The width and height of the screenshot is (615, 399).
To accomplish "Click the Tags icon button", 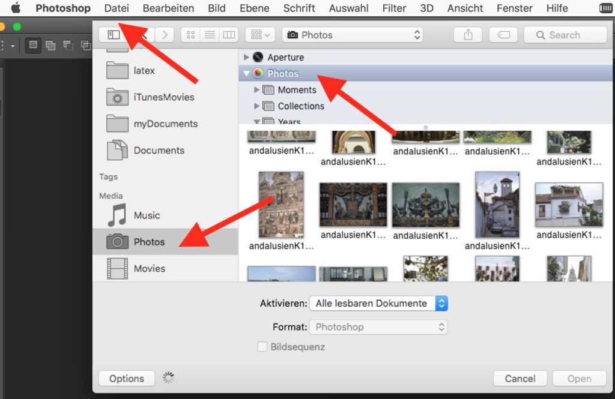I will click(x=503, y=35).
